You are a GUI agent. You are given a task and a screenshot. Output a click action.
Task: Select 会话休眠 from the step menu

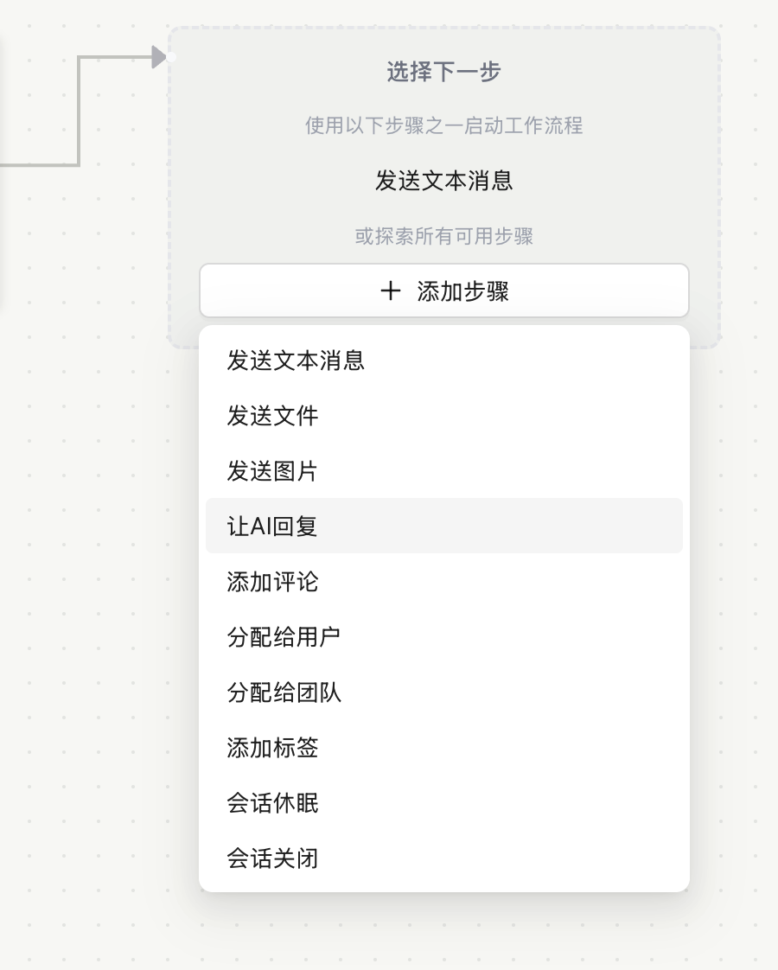pyautogui.click(x=272, y=803)
